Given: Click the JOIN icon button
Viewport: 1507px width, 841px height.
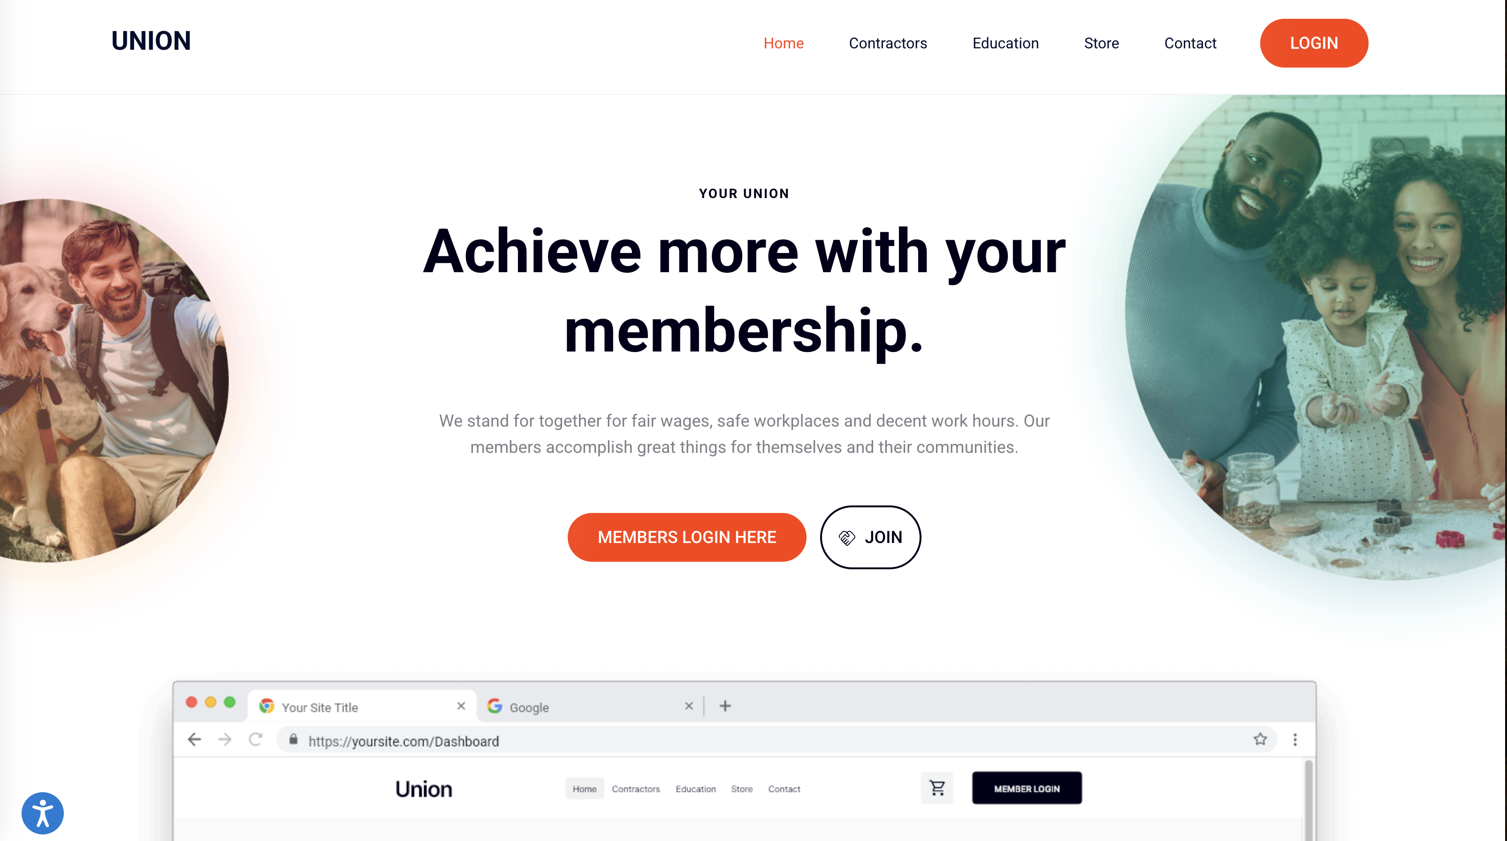Looking at the screenshot, I should 869,536.
